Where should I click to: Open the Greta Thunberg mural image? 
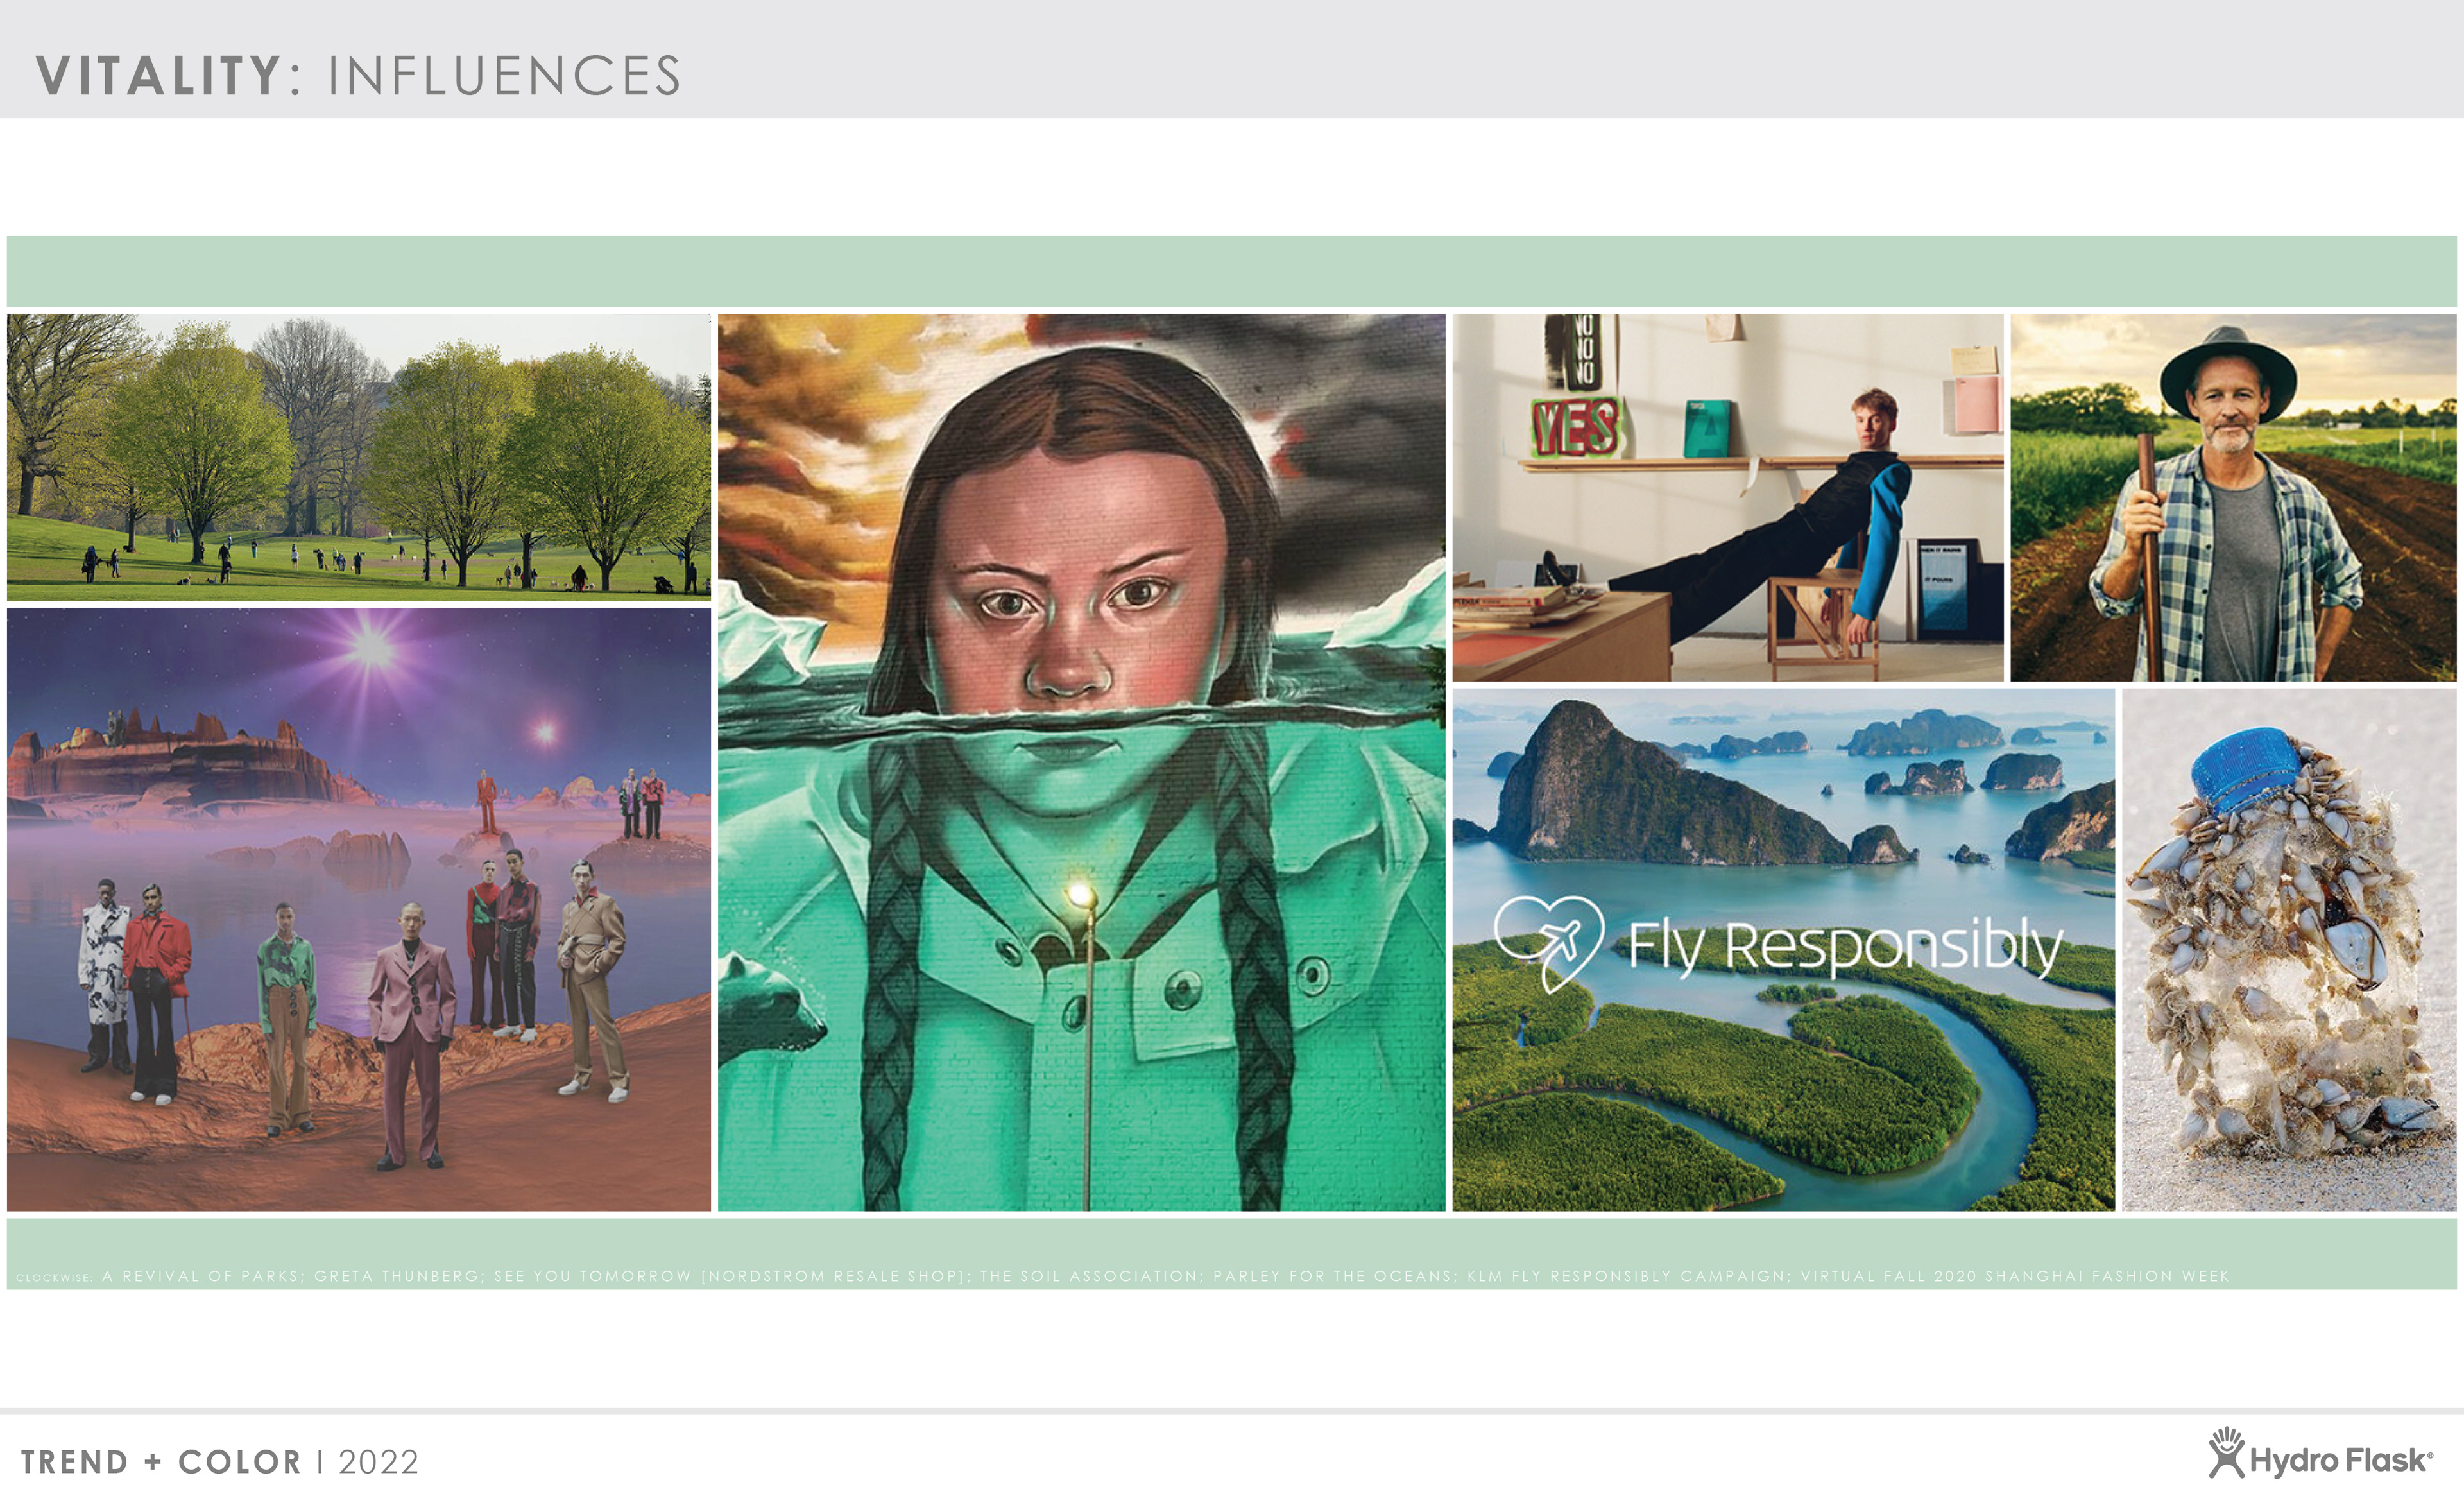[1081, 762]
